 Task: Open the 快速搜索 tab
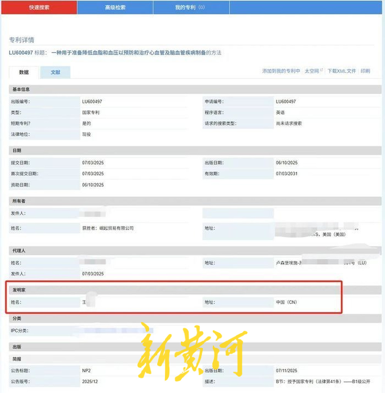[39, 7]
